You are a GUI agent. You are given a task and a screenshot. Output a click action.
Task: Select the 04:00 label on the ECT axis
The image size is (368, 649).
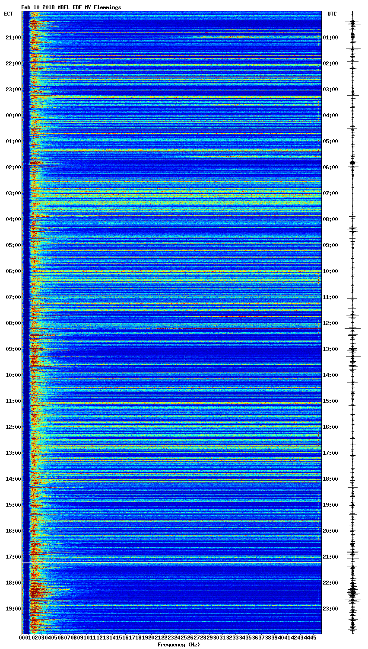tap(13, 219)
